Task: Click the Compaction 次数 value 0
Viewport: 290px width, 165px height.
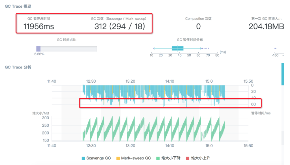Action: pyautogui.click(x=198, y=27)
